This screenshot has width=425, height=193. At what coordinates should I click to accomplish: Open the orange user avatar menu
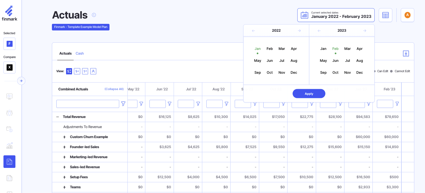(x=407, y=15)
